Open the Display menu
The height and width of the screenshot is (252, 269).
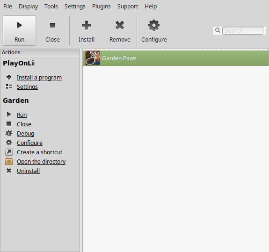29,7
